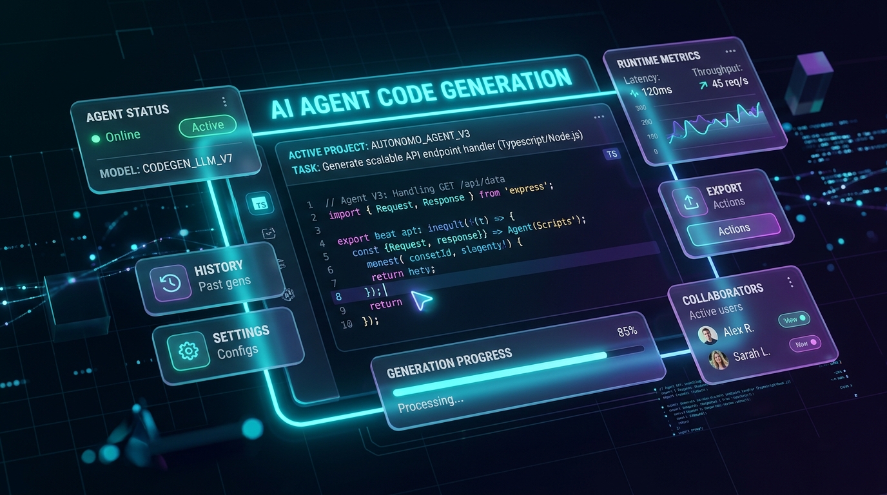Open the Collaborators options menu

[x=790, y=282]
